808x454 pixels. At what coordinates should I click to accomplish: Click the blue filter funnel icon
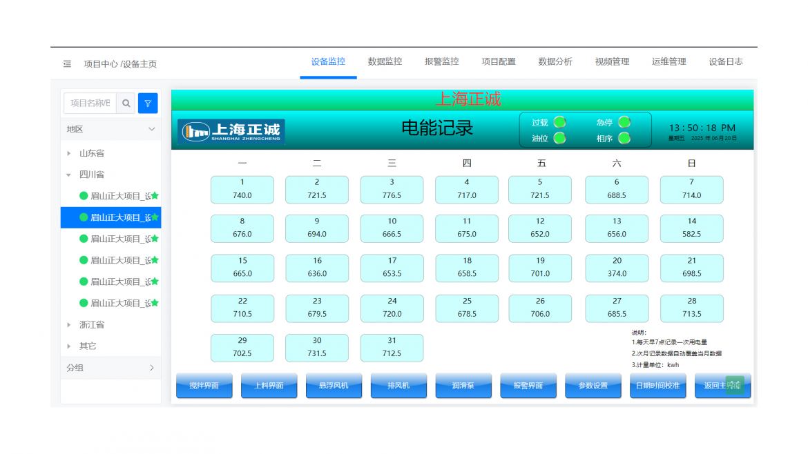click(148, 103)
